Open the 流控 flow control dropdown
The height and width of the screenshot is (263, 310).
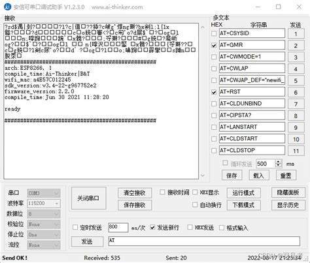point(44,245)
